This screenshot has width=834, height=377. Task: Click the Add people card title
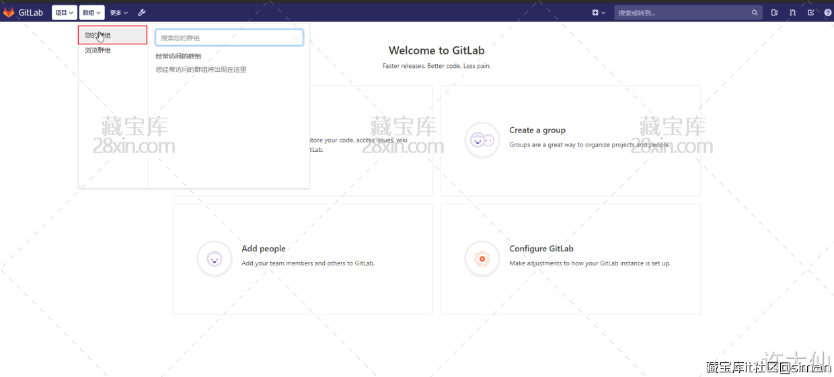tap(263, 249)
